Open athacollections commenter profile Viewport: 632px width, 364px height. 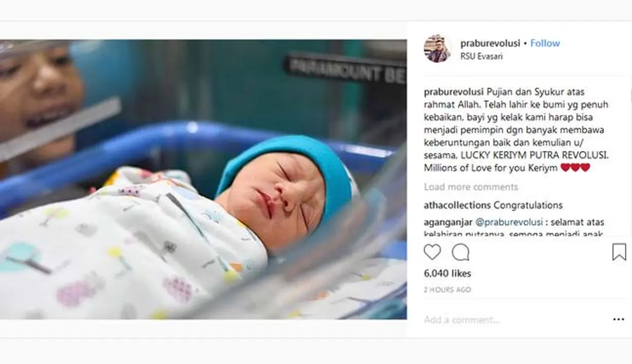pos(457,205)
